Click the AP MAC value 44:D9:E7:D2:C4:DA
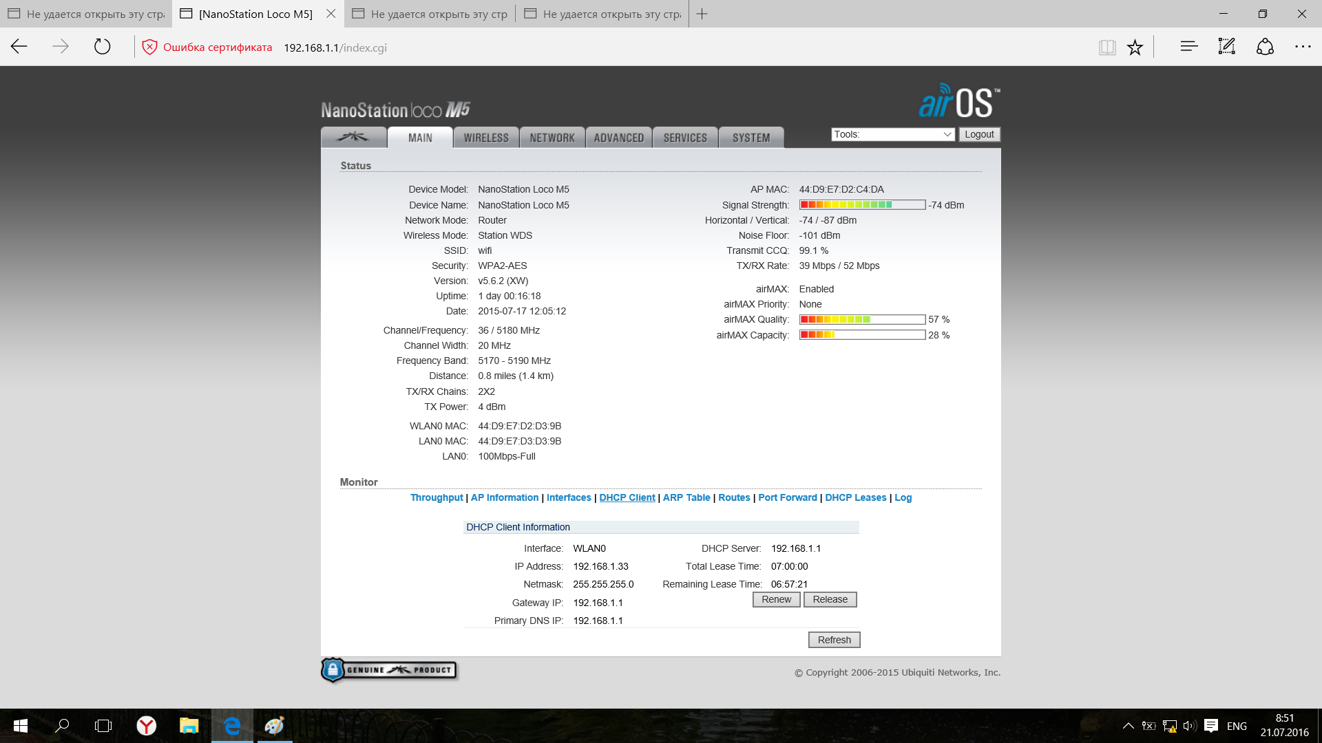 pos(841,189)
